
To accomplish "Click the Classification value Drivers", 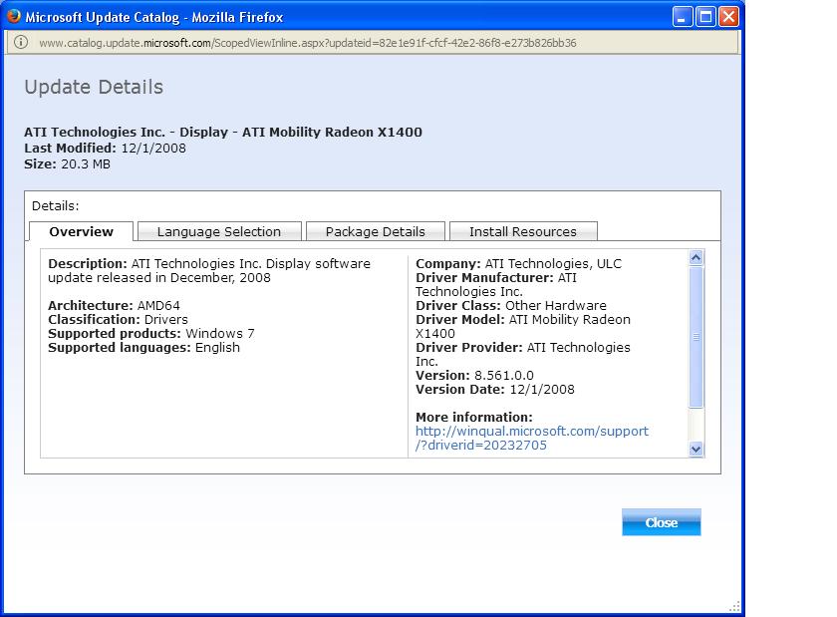I will coord(166,319).
